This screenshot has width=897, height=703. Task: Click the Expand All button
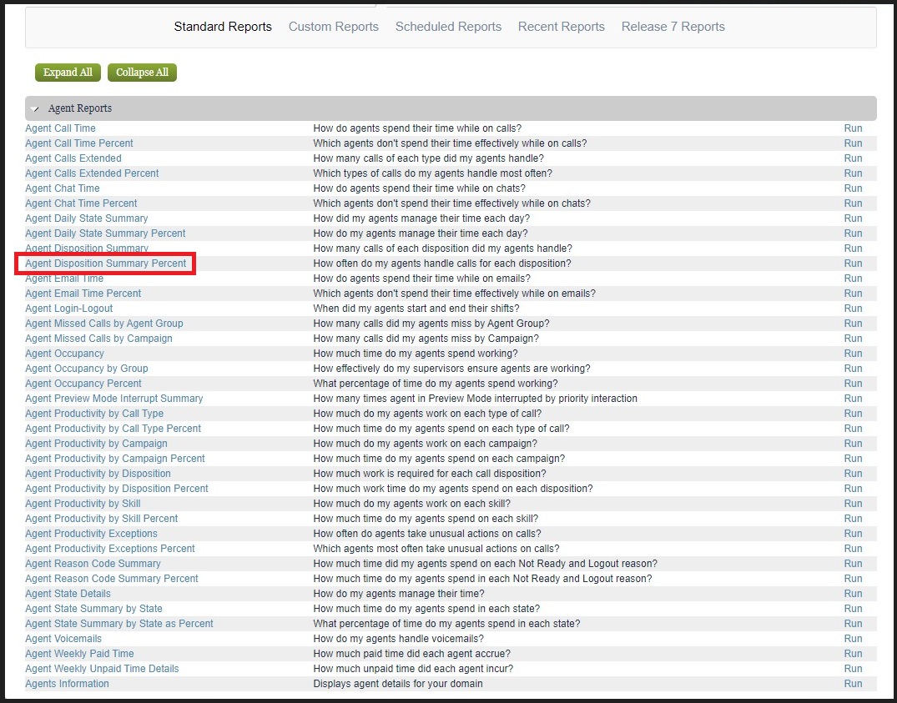(x=68, y=73)
